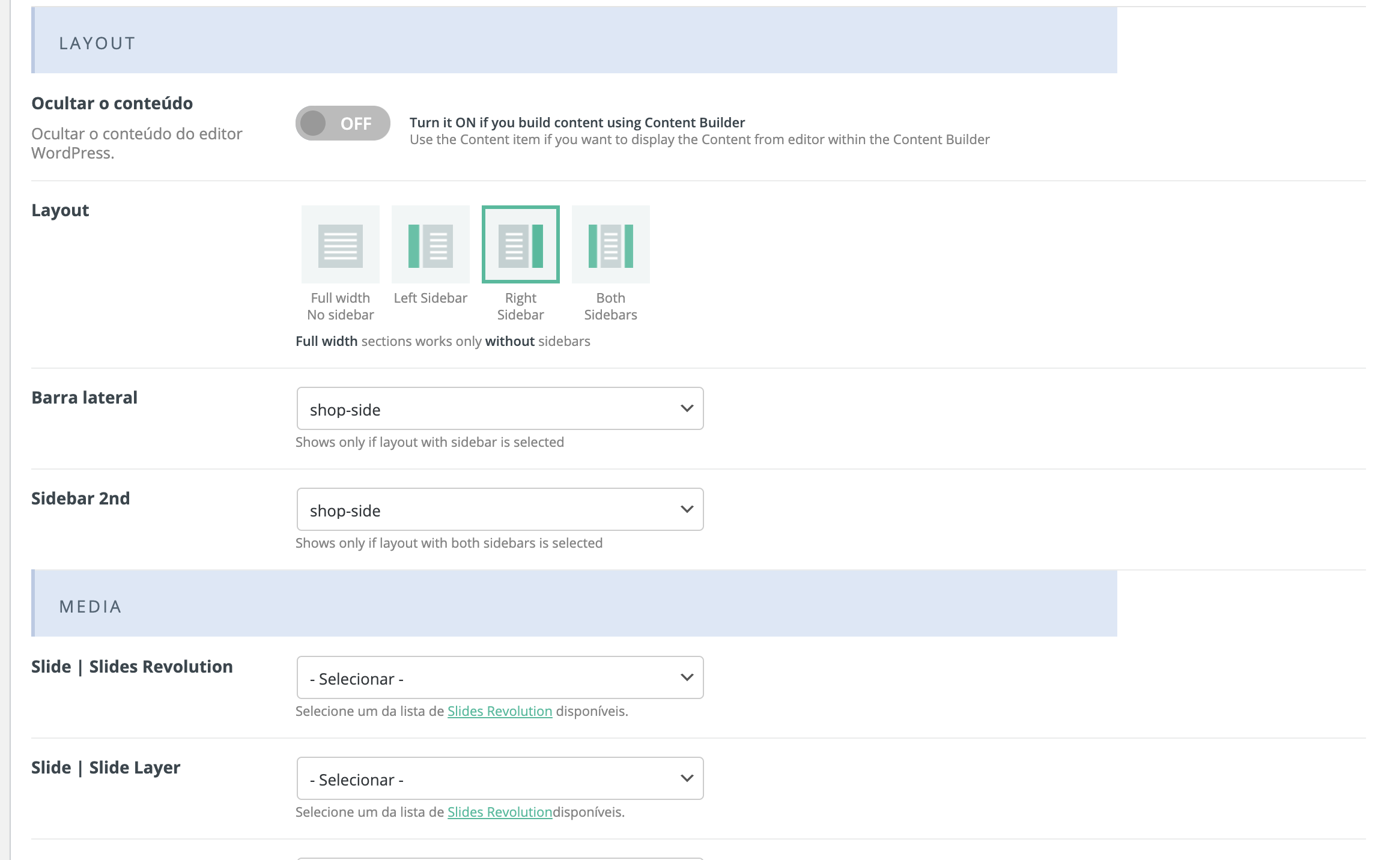Expand the Slide | Slide Layer select box
The width and height of the screenshot is (1378, 860).
[x=500, y=778]
